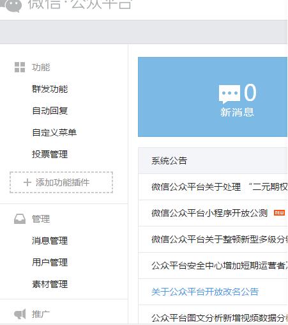Open 素材管理 page

point(50,284)
